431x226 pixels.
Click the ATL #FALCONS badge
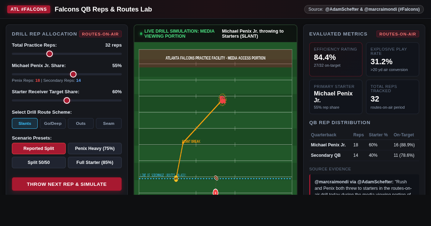pos(29,9)
